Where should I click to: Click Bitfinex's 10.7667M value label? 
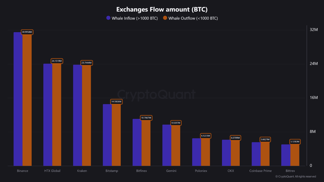coord(146,118)
